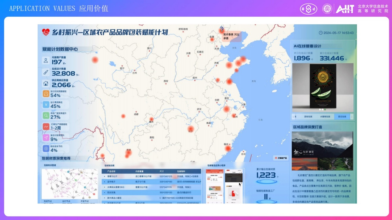Click the pink paper plane delivery icon
This screenshot has height=220, width=392.
[x=46, y=138]
